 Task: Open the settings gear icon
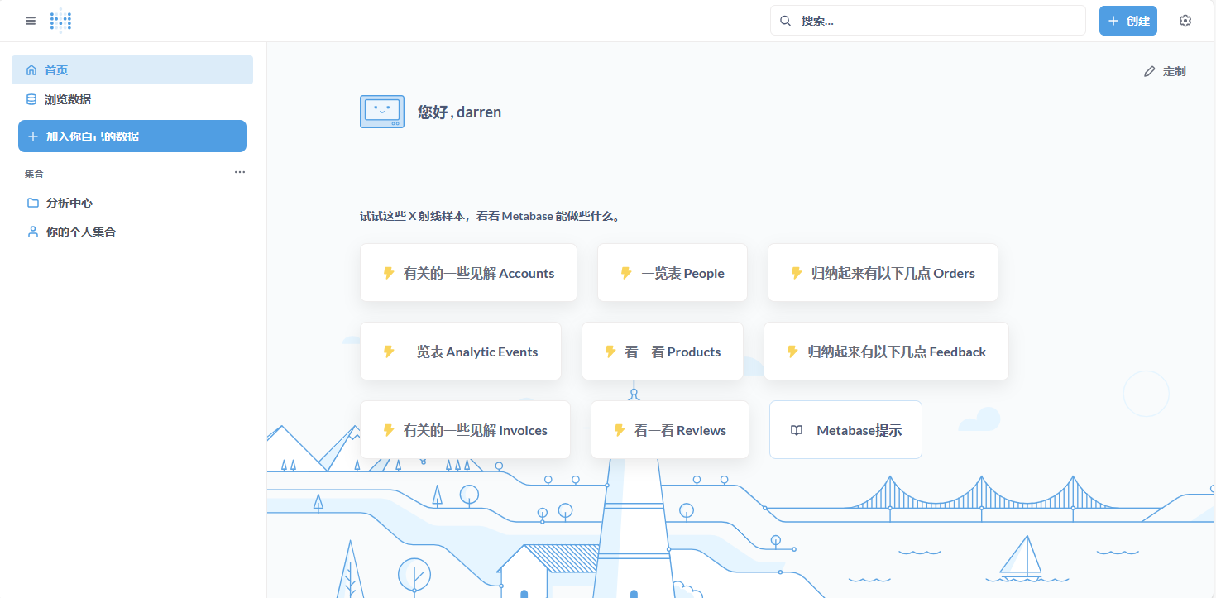pos(1185,21)
